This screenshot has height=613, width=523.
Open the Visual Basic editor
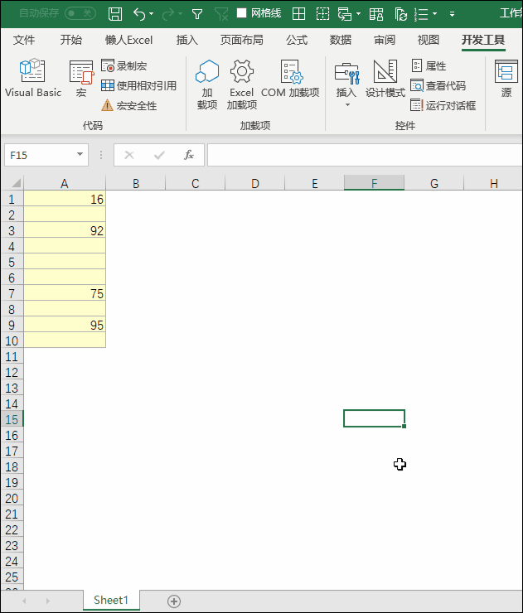[x=32, y=80]
